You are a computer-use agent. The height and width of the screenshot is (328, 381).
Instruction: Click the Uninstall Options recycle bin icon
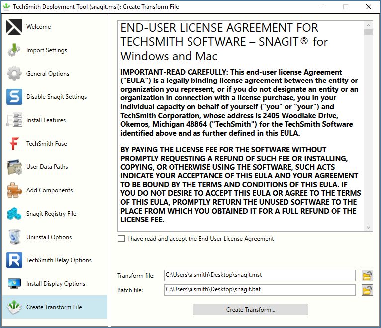[x=14, y=237]
